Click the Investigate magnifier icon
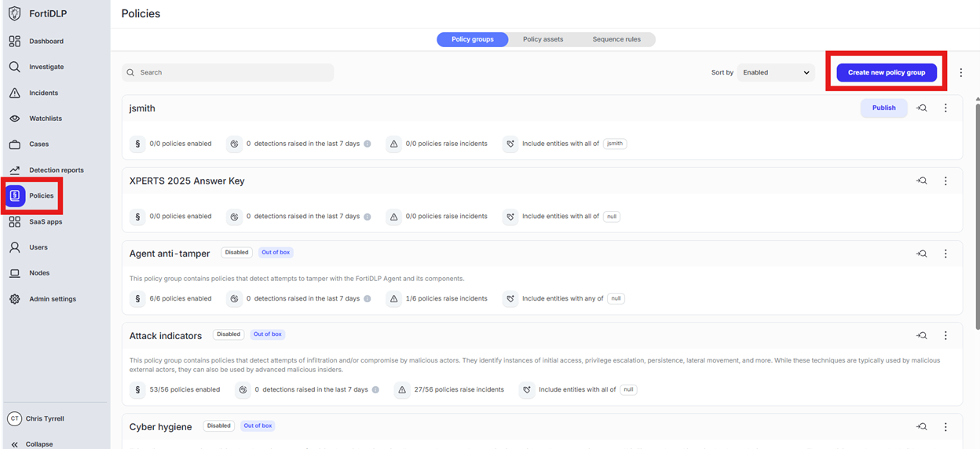This screenshot has height=449, width=980. [14, 67]
